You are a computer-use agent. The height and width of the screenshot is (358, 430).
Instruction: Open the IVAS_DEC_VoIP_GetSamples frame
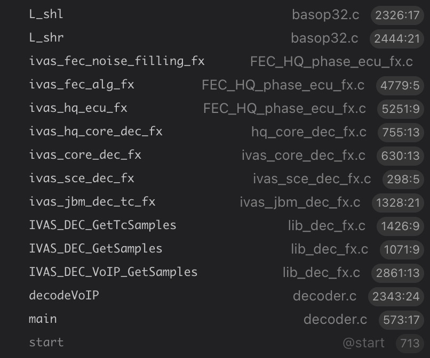(x=113, y=272)
